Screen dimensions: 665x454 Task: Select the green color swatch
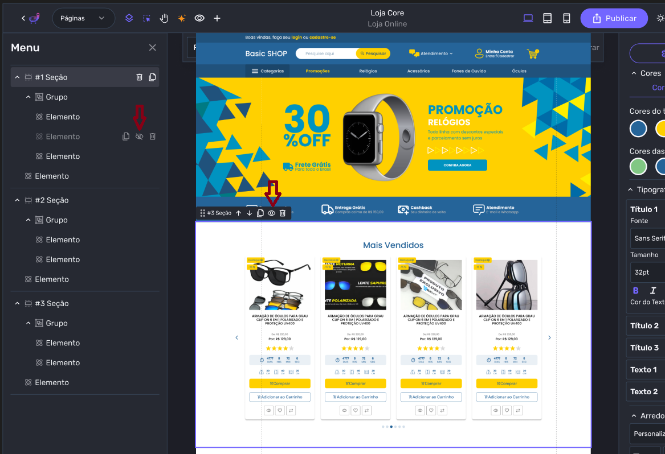click(x=638, y=167)
